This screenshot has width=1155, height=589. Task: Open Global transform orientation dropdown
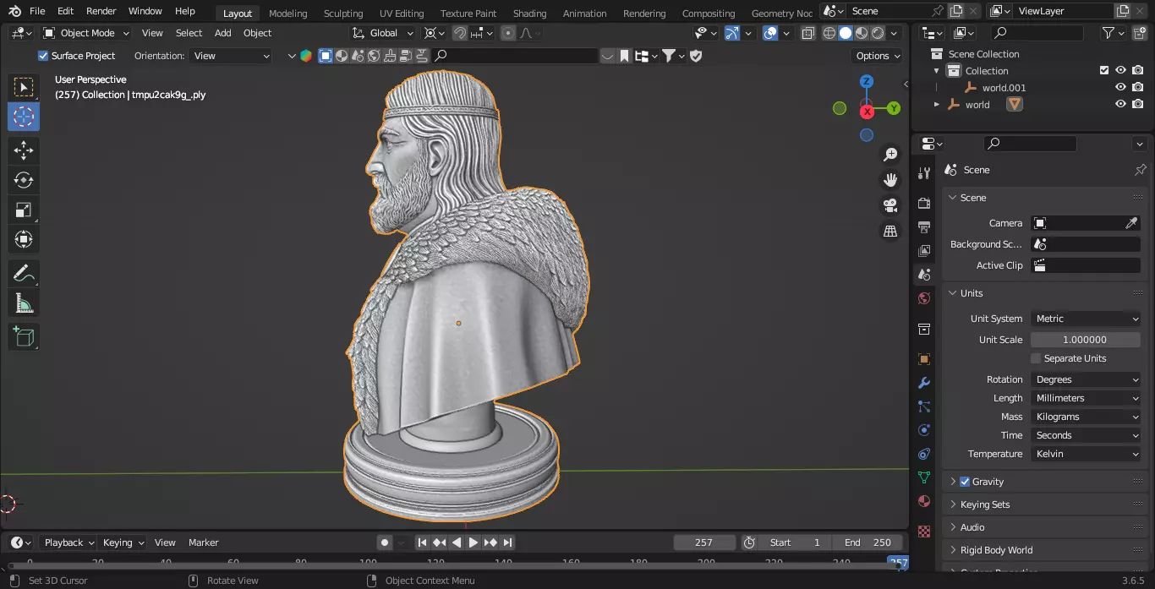(383, 33)
